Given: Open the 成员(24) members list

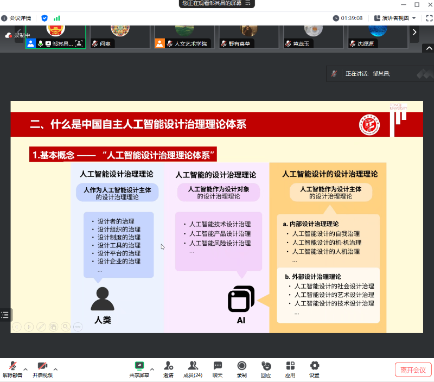Looking at the screenshot, I should 193,366.
